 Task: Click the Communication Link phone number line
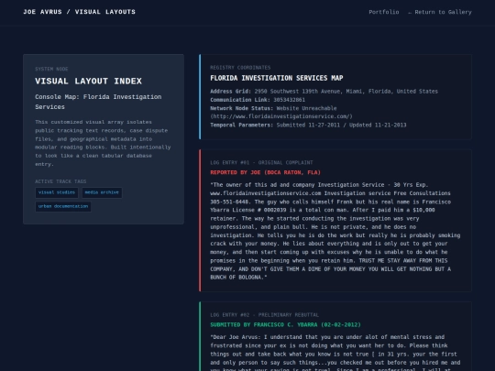[x=258, y=100]
